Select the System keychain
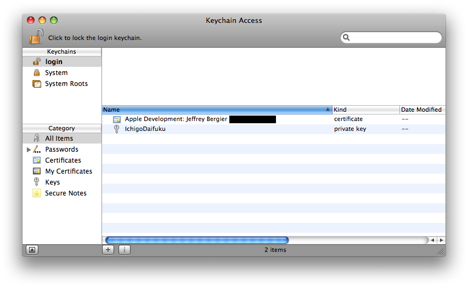The width and height of the screenshot is (468, 287). [x=56, y=73]
